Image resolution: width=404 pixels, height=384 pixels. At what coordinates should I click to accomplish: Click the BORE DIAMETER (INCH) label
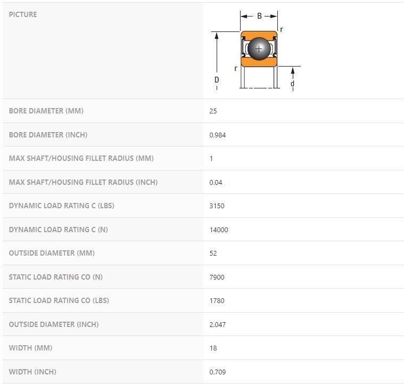click(48, 135)
